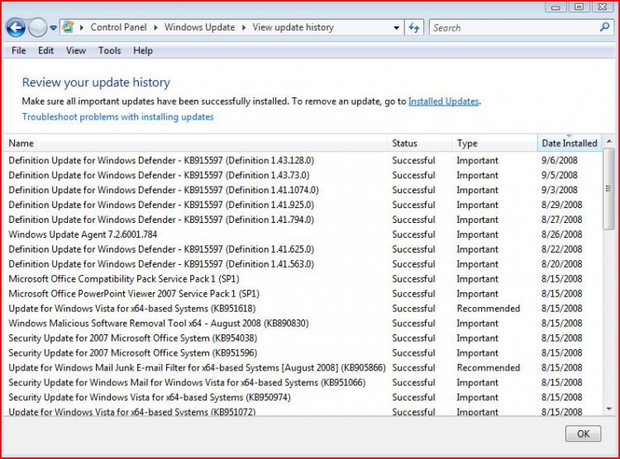Image resolution: width=620 pixels, height=459 pixels.
Task: Select Security Update Windows Mail KB951066 row
Action: click(x=303, y=382)
